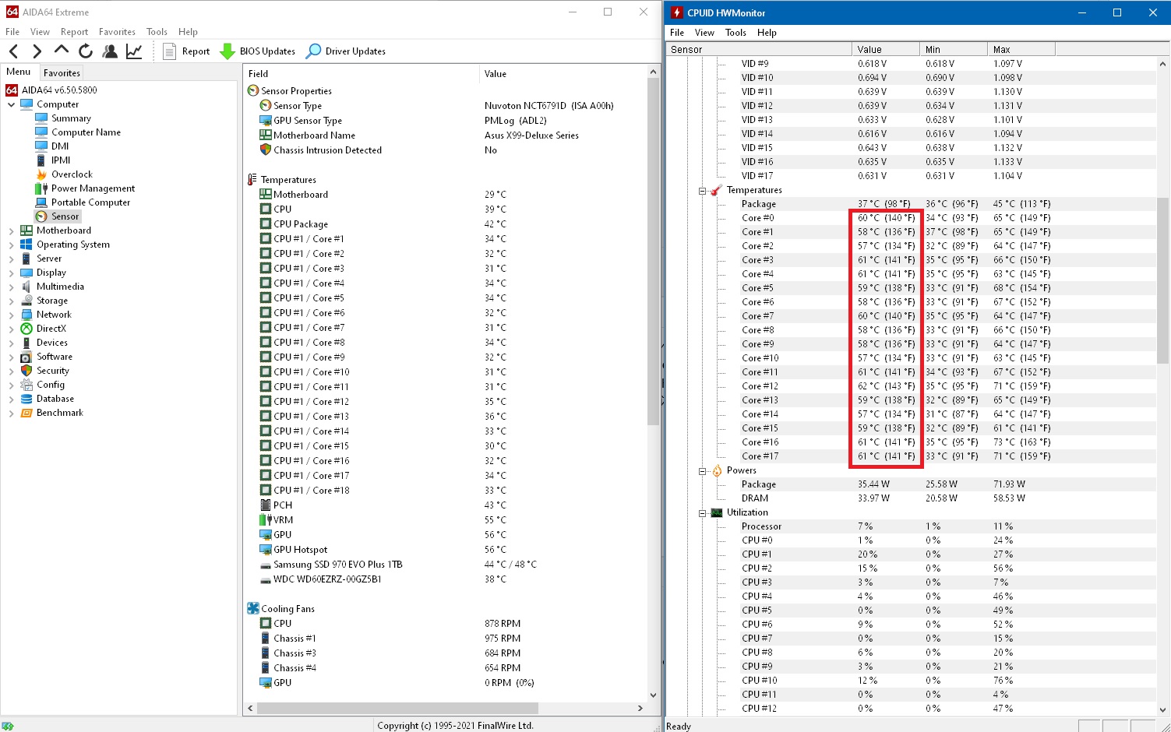Click the Chassis Intrusion Detected shield icon

click(x=266, y=150)
